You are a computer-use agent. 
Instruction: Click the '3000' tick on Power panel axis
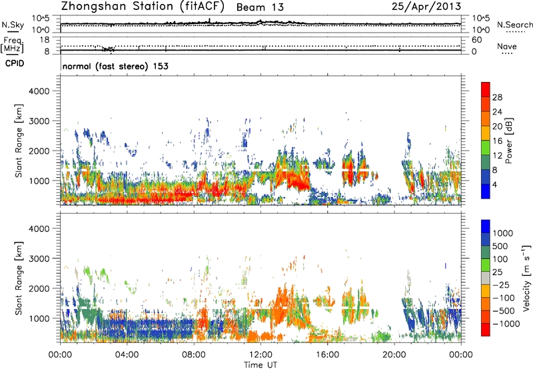39,121
